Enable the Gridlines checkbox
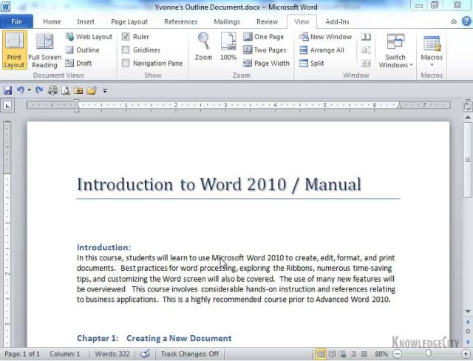This screenshot has width=473, height=361. pyautogui.click(x=126, y=50)
